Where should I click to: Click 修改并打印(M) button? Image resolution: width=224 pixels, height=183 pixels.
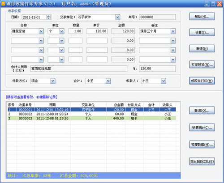202,81
